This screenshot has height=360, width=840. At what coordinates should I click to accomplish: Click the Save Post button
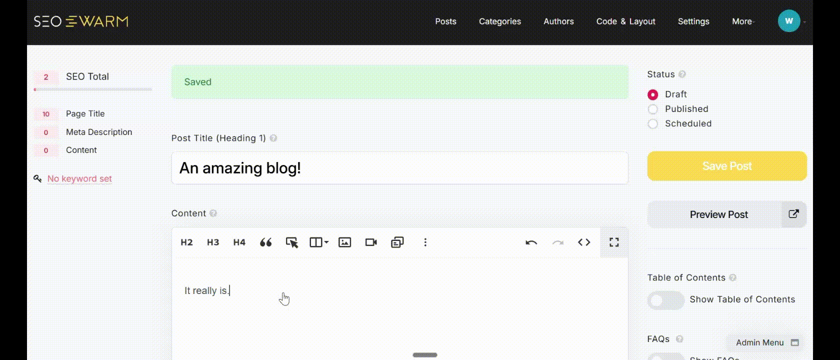coord(727,166)
